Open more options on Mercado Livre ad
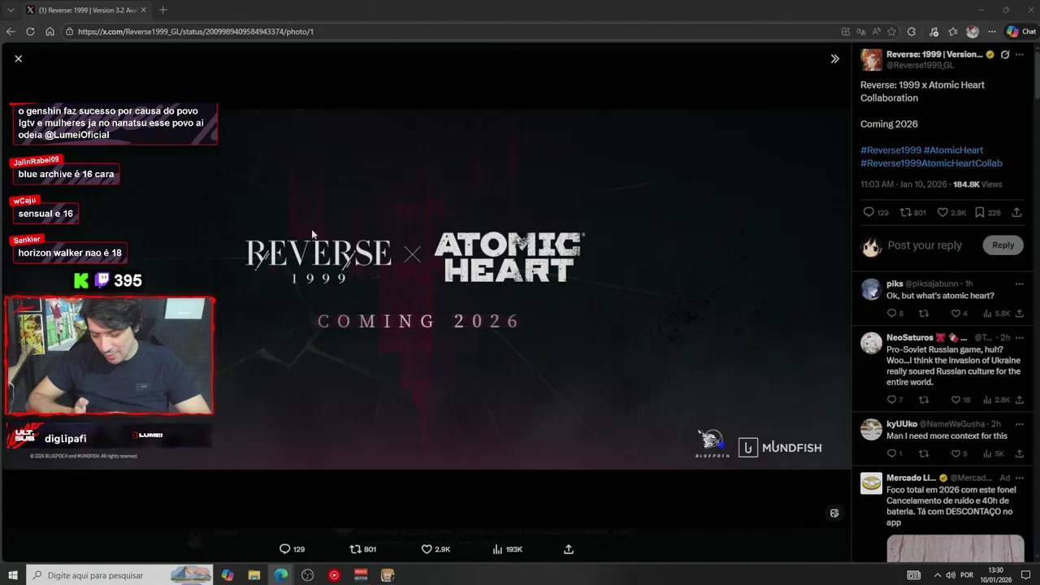 click(x=1019, y=478)
